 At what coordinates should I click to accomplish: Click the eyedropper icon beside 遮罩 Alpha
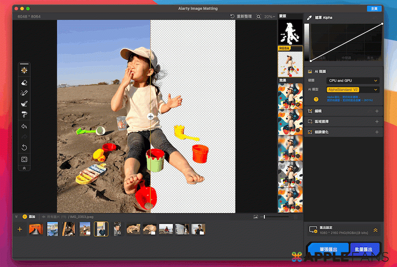point(310,17)
